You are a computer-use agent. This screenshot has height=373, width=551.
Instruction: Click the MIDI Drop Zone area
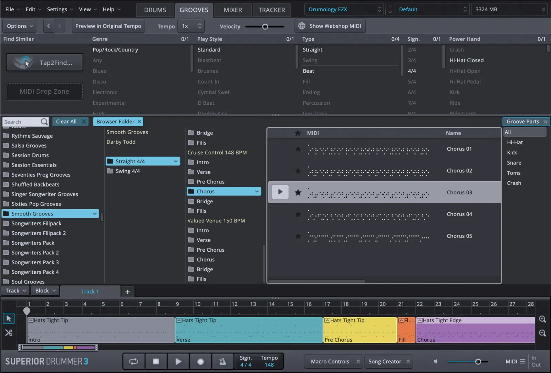click(x=44, y=91)
